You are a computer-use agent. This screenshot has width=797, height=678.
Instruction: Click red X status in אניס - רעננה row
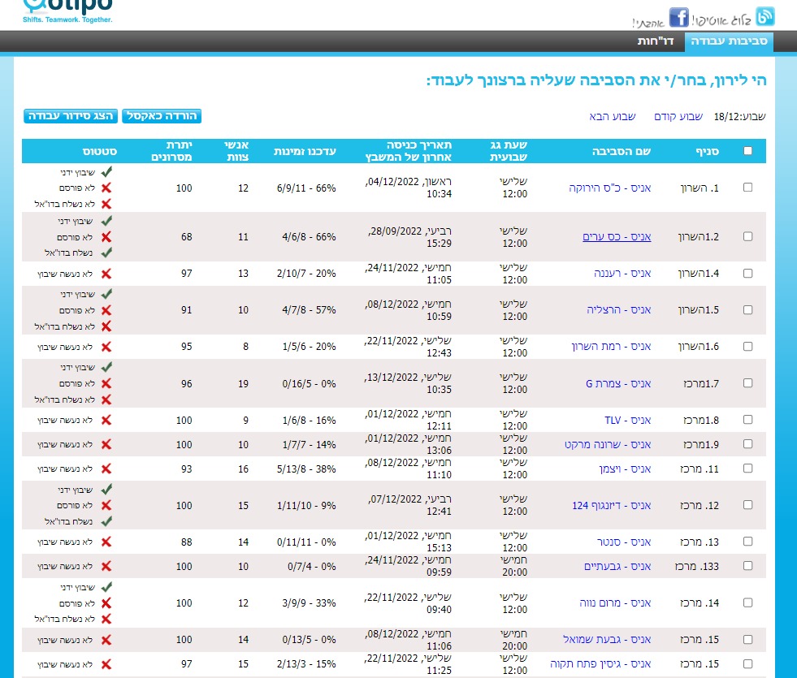point(106,274)
